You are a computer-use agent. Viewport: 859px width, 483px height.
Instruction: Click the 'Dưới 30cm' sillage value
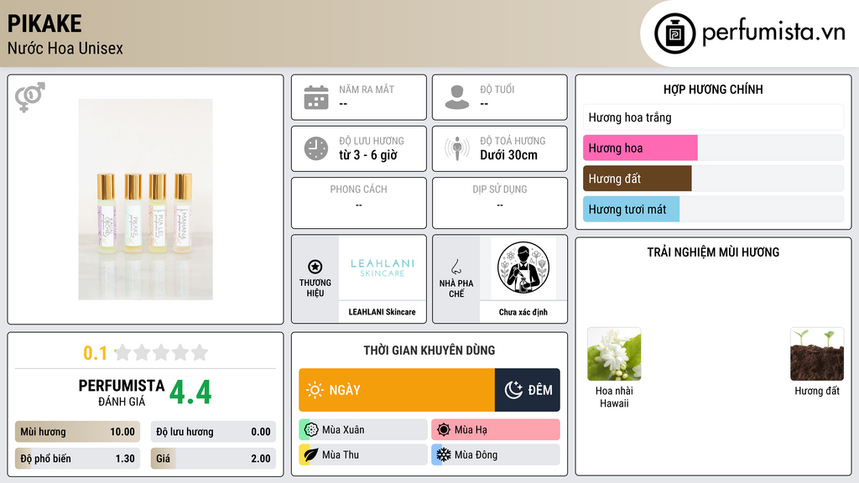click(509, 155)
